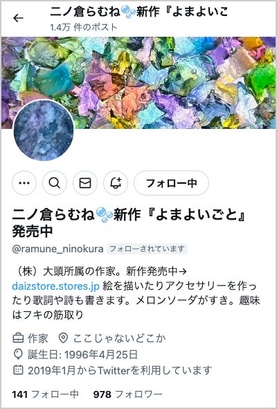View the round profile avatar picture
Screen dimensions: 277x409
coord(44,130)
